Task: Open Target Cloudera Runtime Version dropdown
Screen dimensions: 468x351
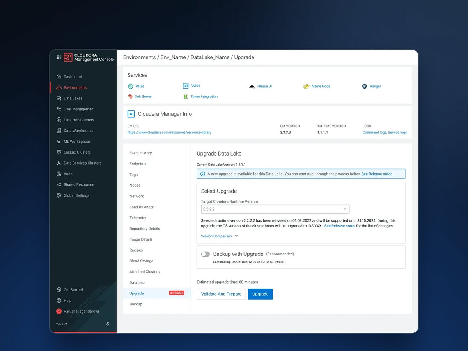Action: tap(275, 209)
